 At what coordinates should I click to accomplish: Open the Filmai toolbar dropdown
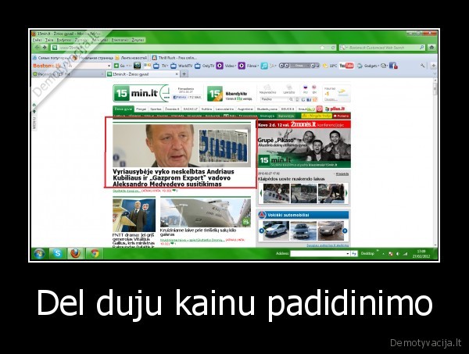(x=249, y=66)
